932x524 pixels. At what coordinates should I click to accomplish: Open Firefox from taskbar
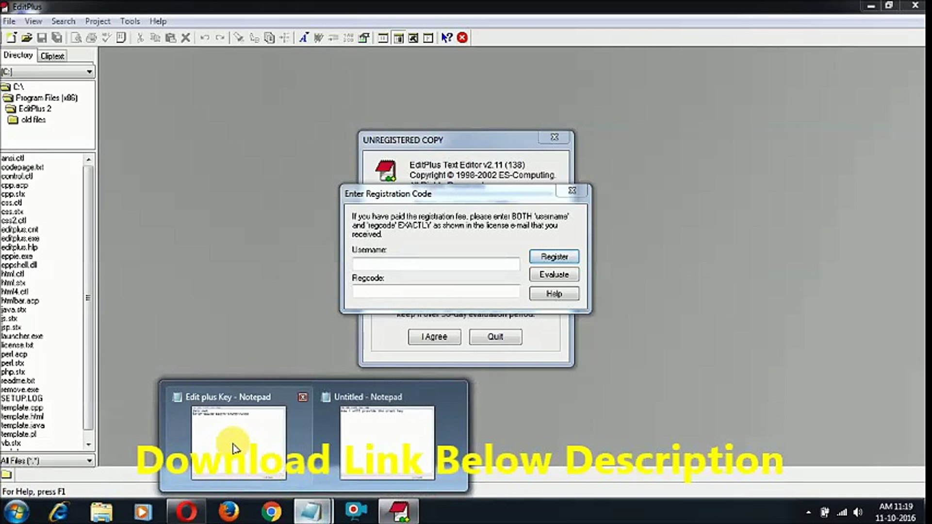pos(229,512)
